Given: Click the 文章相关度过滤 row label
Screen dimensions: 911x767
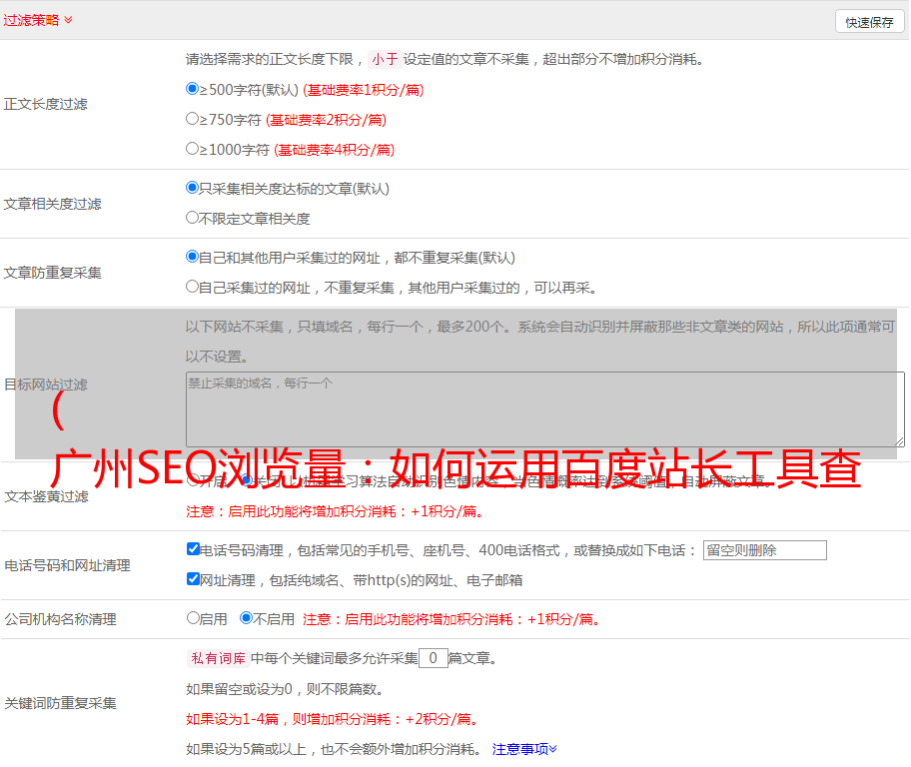Looking at the screenshot, I should 52,204.
